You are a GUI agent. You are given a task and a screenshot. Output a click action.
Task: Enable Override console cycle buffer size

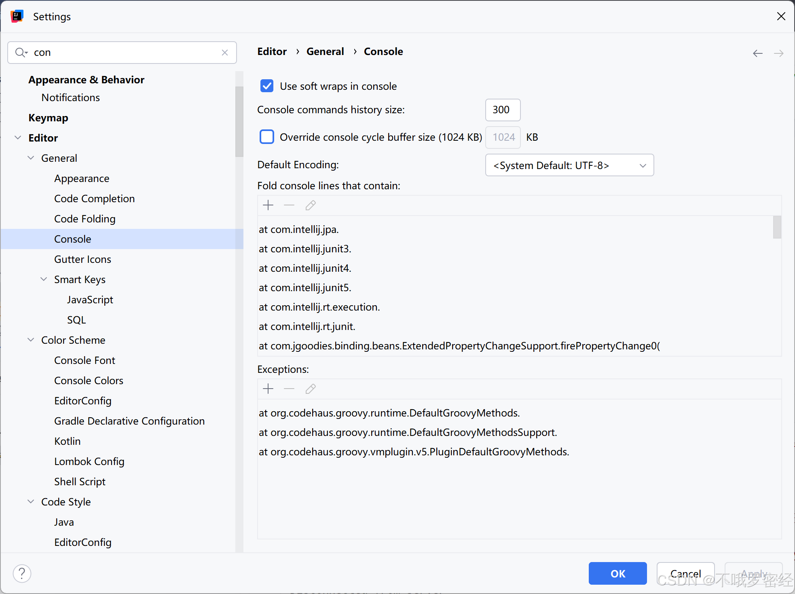(x=267, y=137)
